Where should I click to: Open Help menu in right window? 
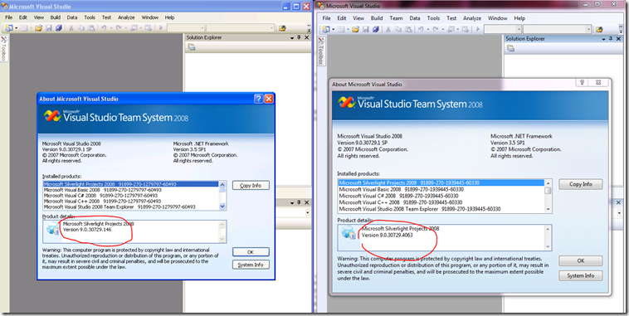[x=519, y=18]
